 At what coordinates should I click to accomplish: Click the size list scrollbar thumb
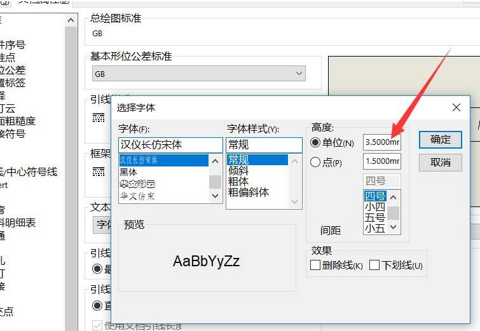click(x=394, y=213)
